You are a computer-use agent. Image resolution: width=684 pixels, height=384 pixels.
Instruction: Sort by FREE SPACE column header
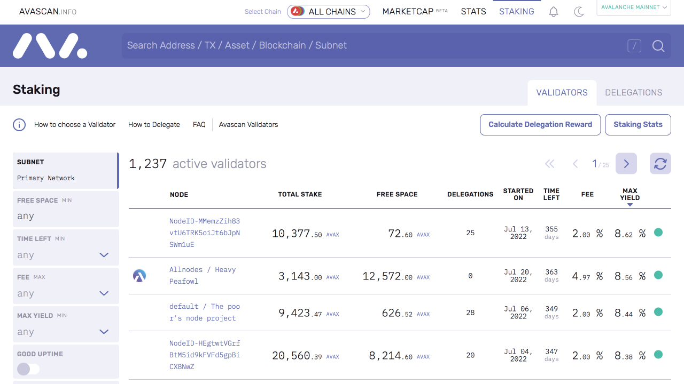pos(397,195)
